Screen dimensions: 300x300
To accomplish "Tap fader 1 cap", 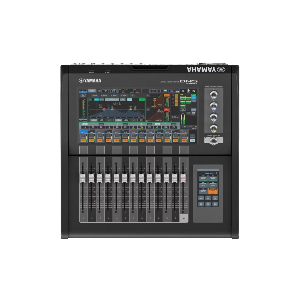I will (x=83, y=178).
